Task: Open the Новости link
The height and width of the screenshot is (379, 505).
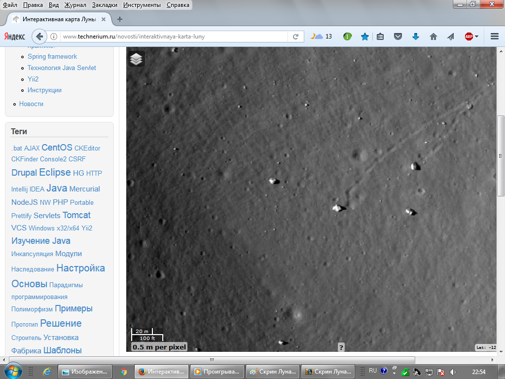Action: (x=31, y=104)
